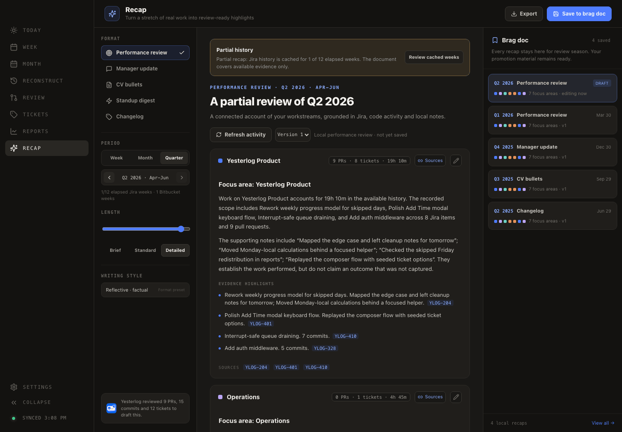Open the Today sun icon

tap(14, 30)
